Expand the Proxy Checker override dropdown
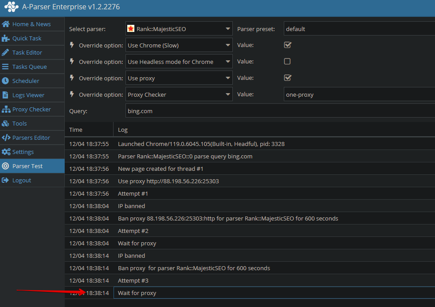This screenshot has width=435, height=307. pyautogui.click(x=179, y=94)
